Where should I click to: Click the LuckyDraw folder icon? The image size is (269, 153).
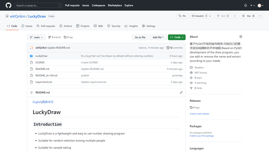click(31, 56)
